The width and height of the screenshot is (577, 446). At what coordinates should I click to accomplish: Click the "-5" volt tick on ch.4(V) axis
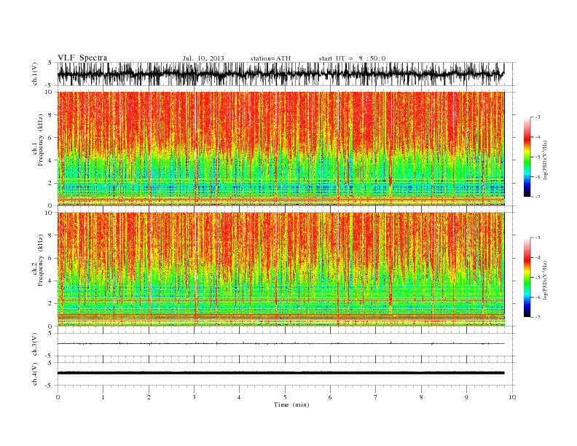(50, 386)
